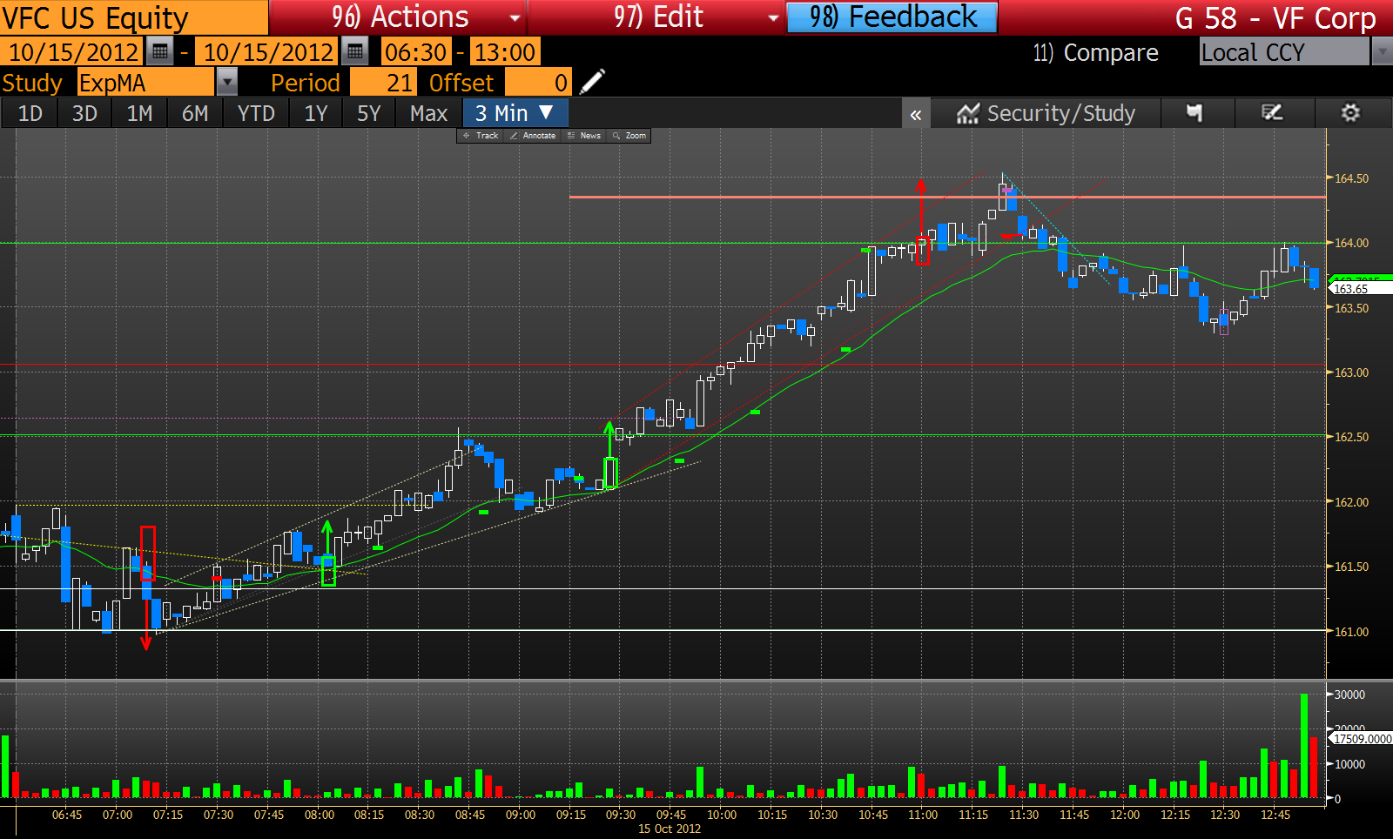Open the 3 Min interval dropdown

[x=515, y=113]
